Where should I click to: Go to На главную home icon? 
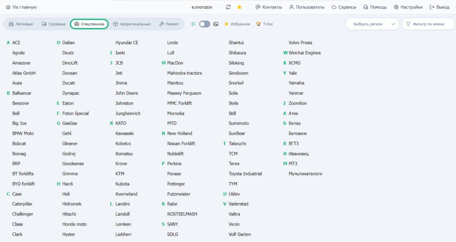pyautogui.click(x=8, y=7)
